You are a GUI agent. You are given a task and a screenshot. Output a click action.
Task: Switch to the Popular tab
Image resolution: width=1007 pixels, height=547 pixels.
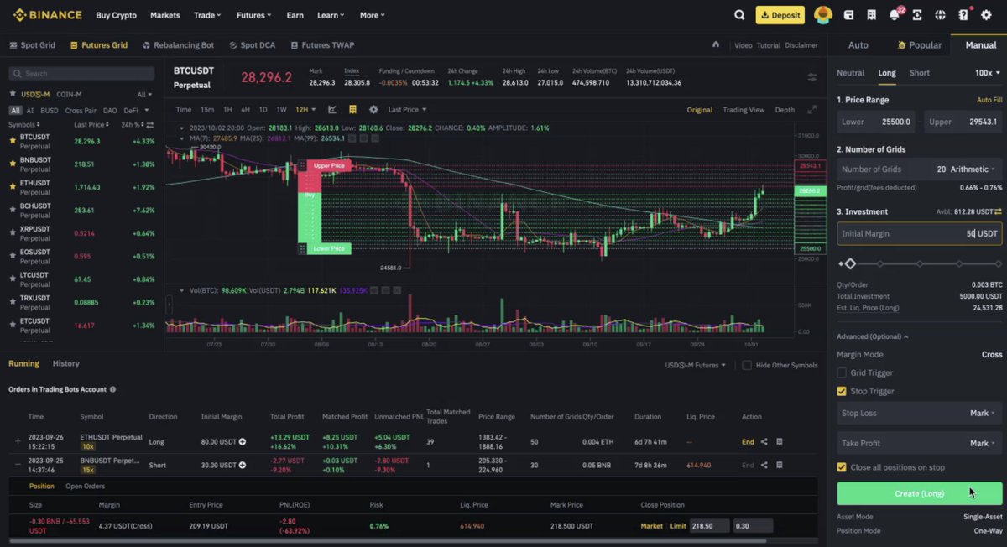pyautogui.click(x=920, y=45)
